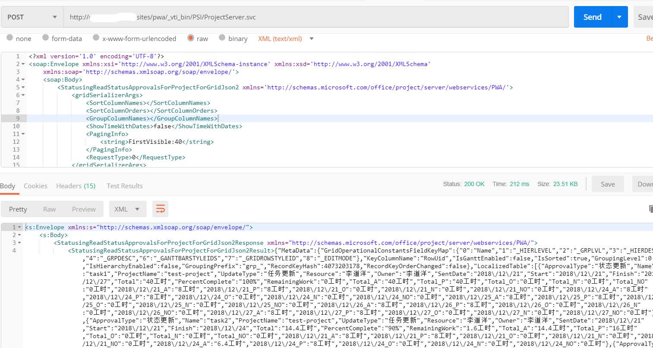The height and width of the screenshot is (348, 653).
Task: Select the Preview response view
Action: pos(84,209)
